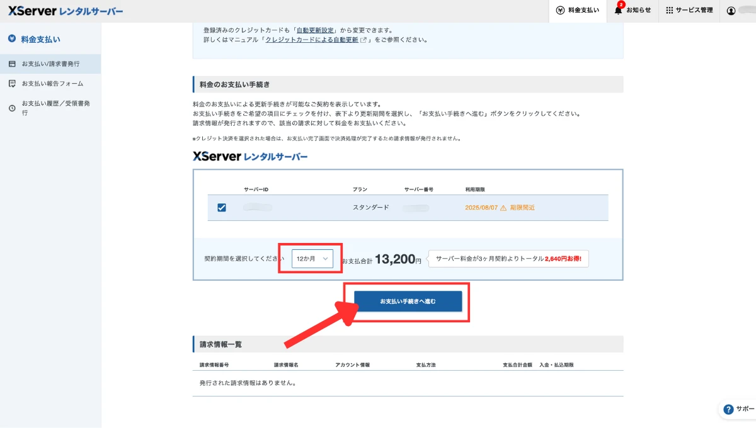Click the プラン column header
The height and width of the screenshot is (428, 756).
coord(360,189)
